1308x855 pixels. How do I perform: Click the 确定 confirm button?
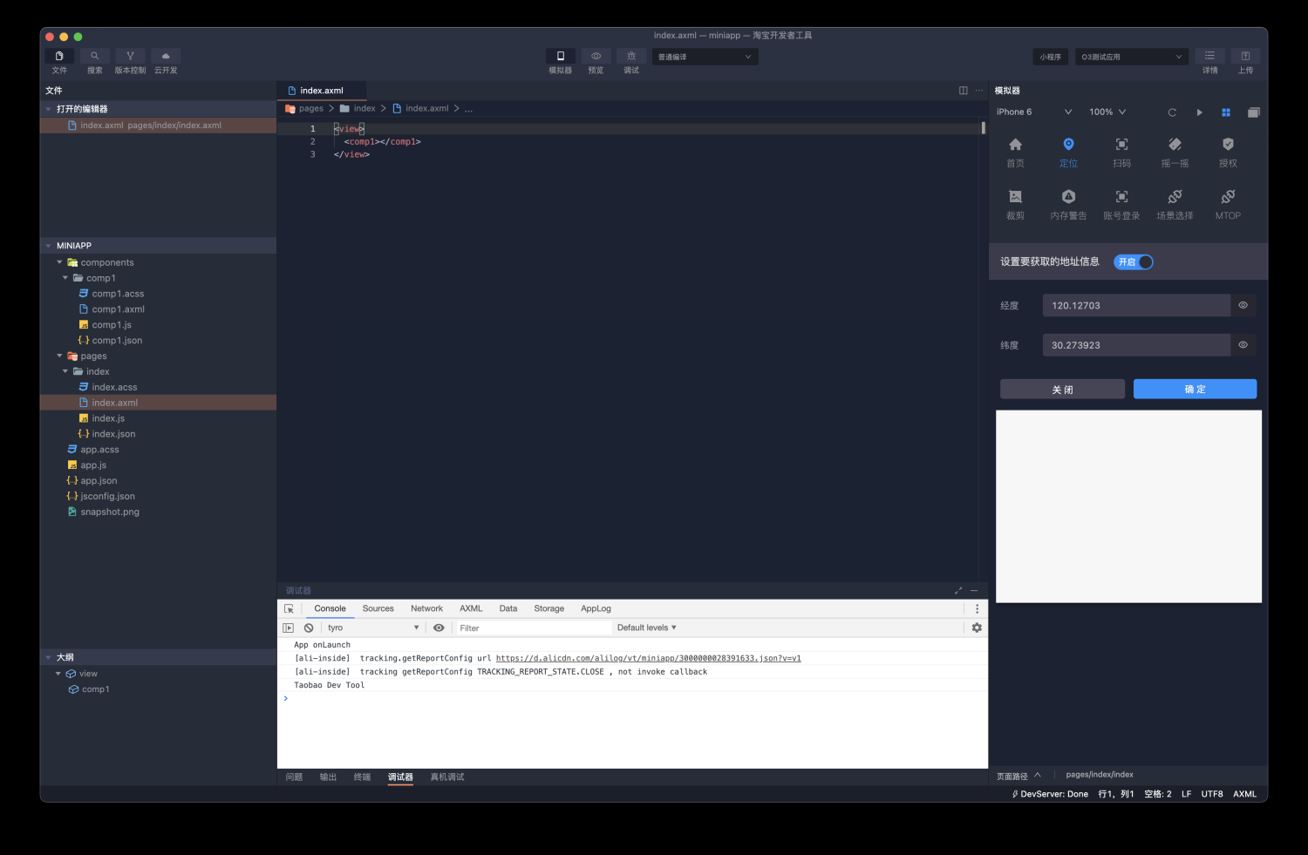pos(1195,389)
